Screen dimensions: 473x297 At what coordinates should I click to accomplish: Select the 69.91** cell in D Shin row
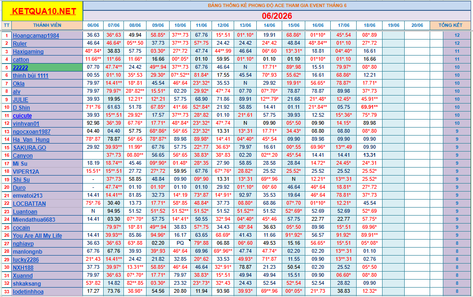pos(369,107)
